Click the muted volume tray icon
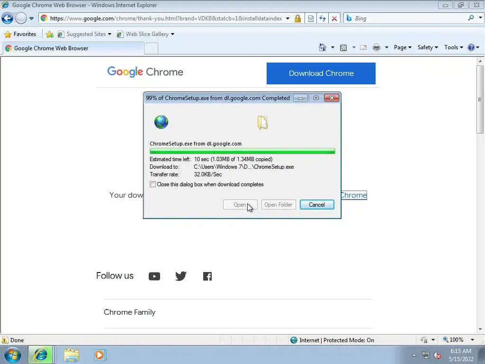The height and width of the screenshot is (364, 485). tap(437, 355)
